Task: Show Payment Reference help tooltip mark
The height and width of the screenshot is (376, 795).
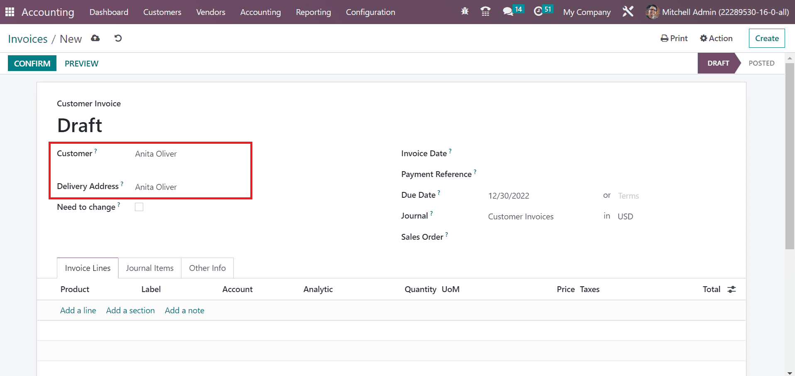Action: tap(475, 172)
